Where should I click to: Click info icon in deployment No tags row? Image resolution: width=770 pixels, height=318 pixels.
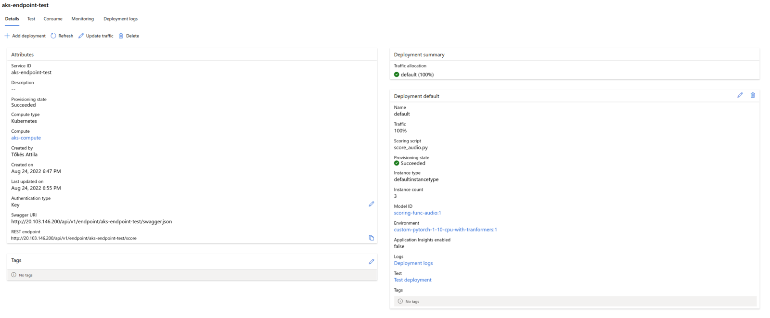[x=400, y=301]
